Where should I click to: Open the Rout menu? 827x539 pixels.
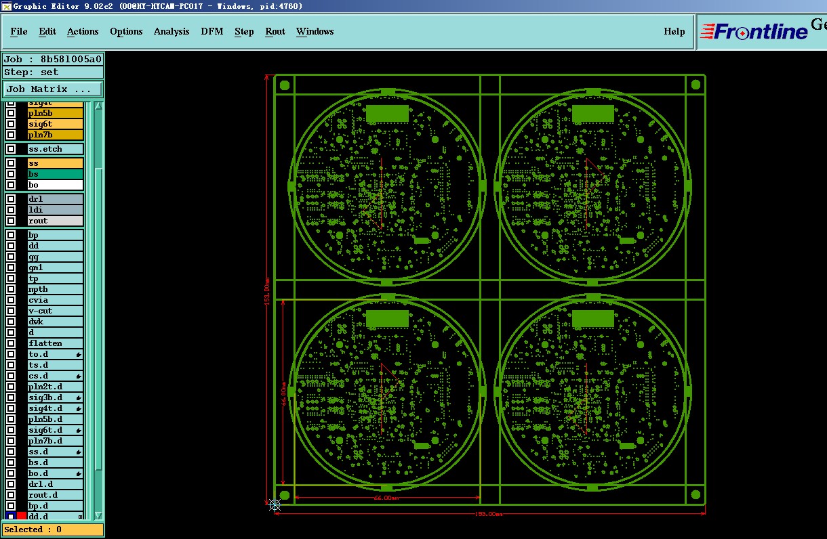(x=275, y=31)
